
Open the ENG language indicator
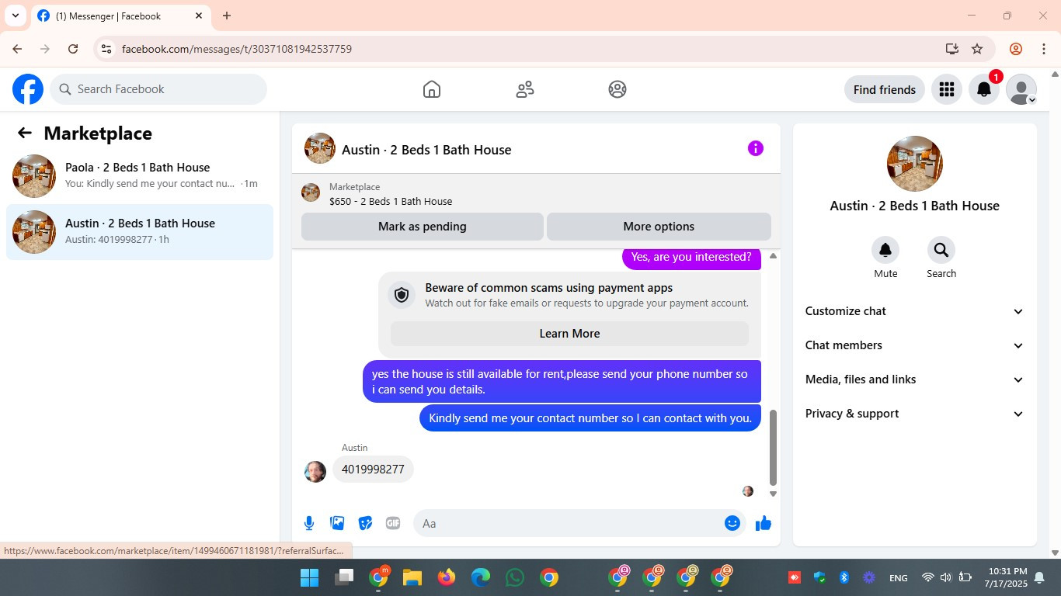click(x=898, y=577)
